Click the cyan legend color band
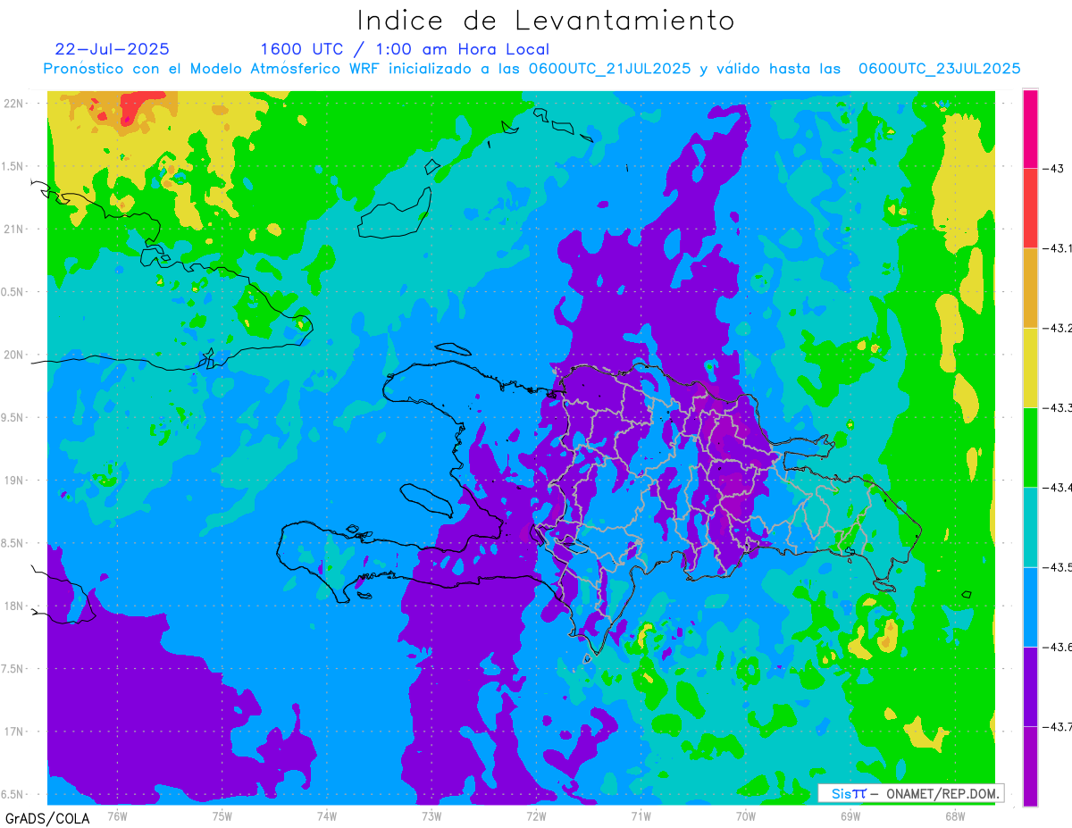The width and height of the screenshot is (1072, 828). (1030, 527)
